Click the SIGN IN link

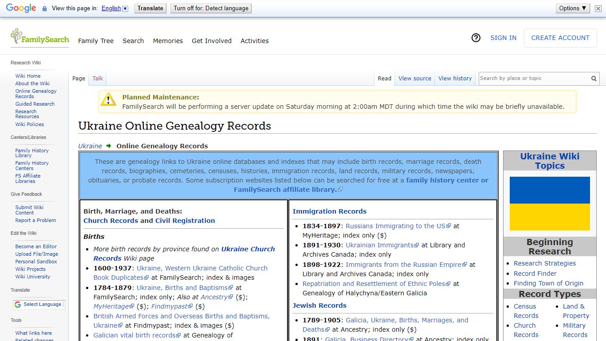coord(503,38)
